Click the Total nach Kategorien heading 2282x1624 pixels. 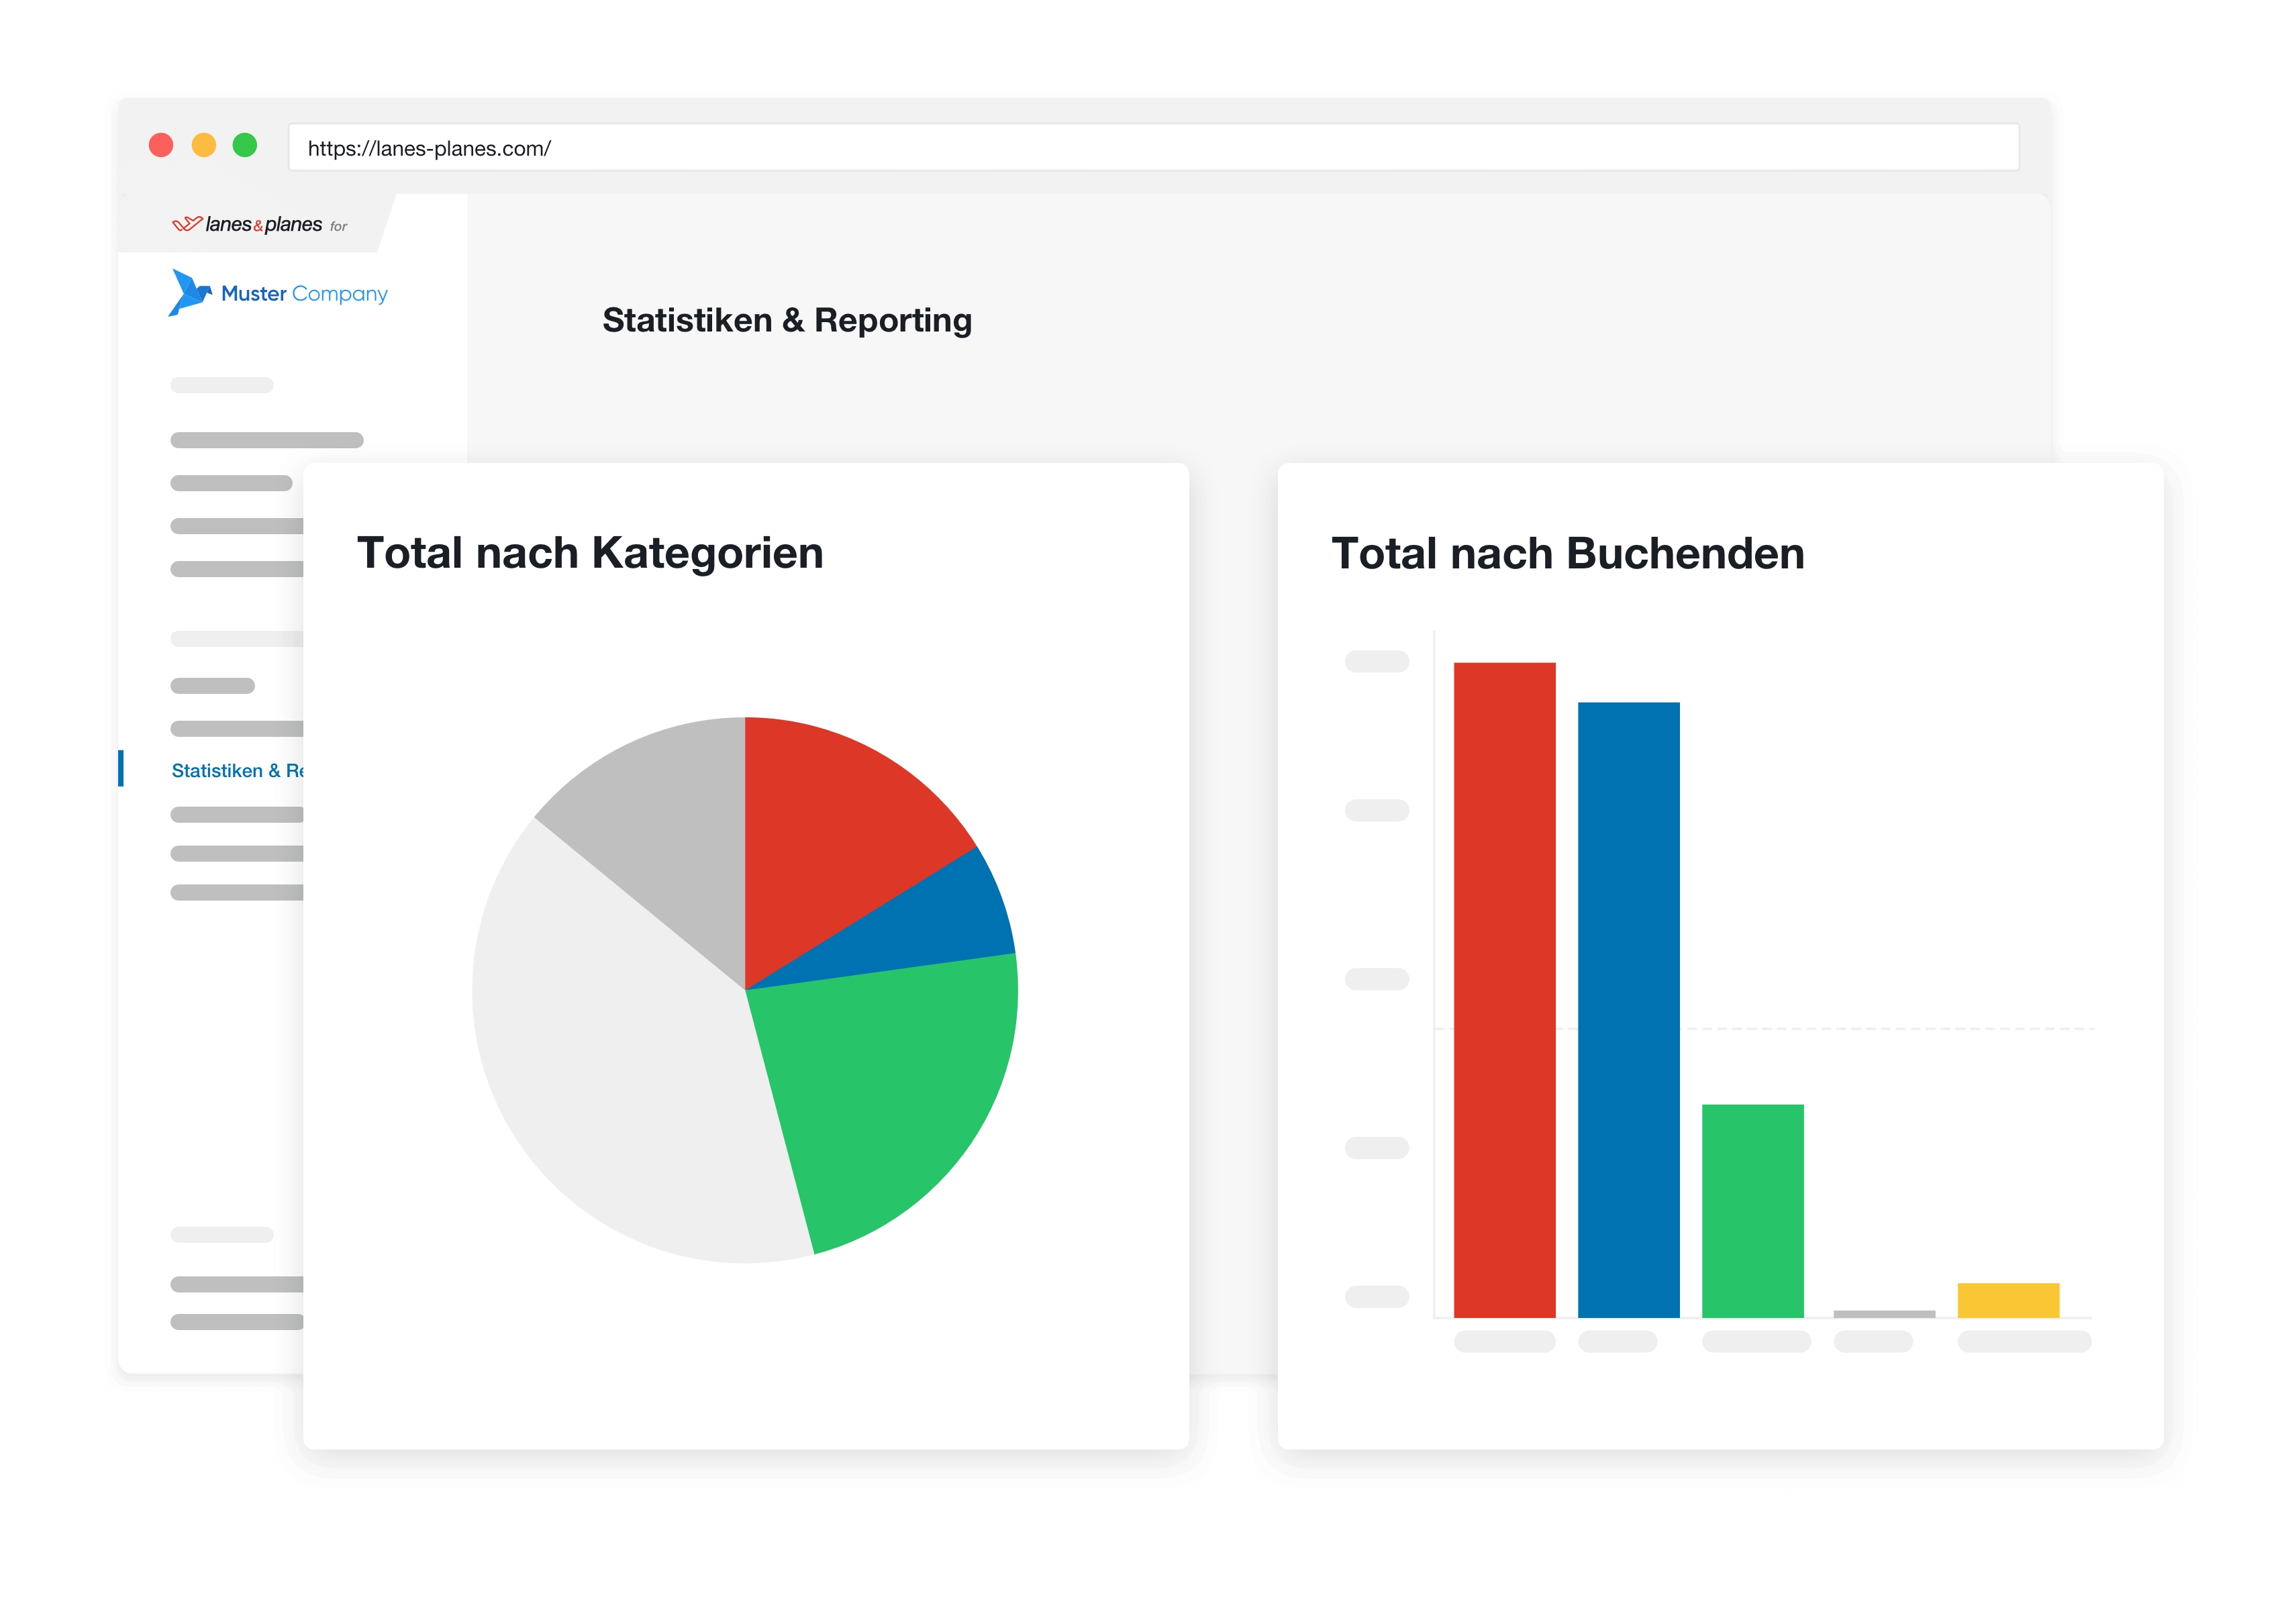pyautogui.click(x=590, y=553)
